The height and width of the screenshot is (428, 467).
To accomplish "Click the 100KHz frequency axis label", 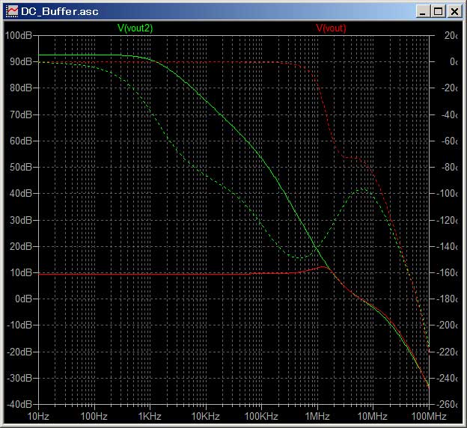I will tap(261, 416).
